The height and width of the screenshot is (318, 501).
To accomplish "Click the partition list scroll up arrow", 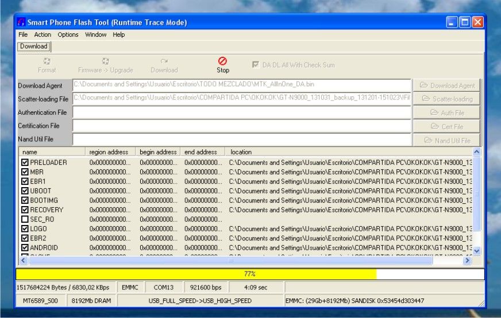I will click(x=476, y=152).
